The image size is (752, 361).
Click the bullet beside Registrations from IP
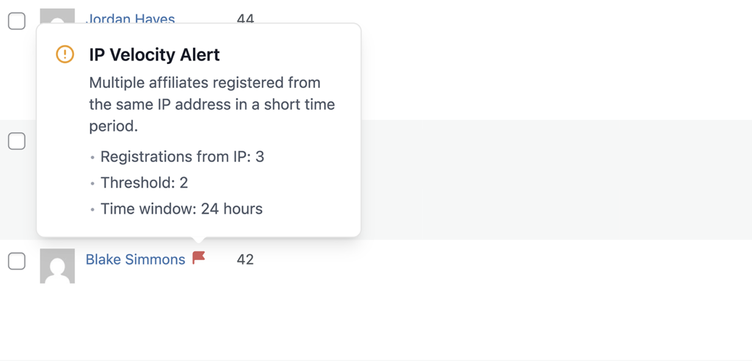[x=93, y=157]
